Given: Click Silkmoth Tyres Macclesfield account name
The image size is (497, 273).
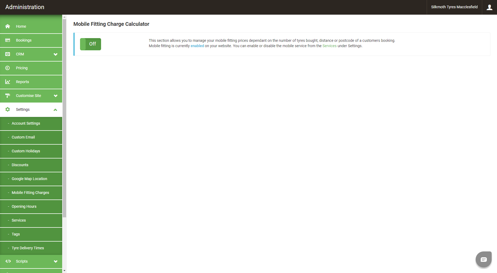Looking at the screenshot, I should pyautogui.click(x=454, y=7).
